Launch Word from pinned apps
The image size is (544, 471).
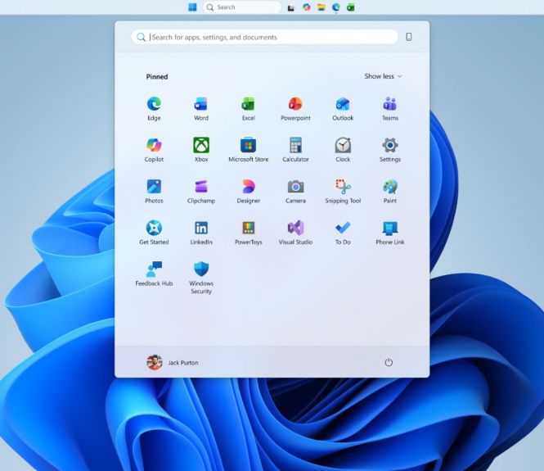(x=201, y=109)
